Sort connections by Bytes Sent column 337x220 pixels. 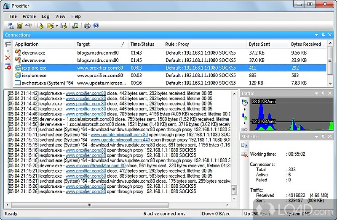click(x=260, y=44)
